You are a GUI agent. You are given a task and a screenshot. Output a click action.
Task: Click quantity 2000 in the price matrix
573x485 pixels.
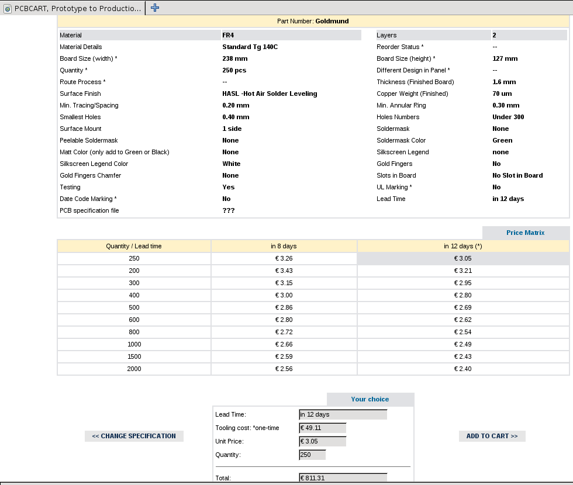[x=134, y=369]
